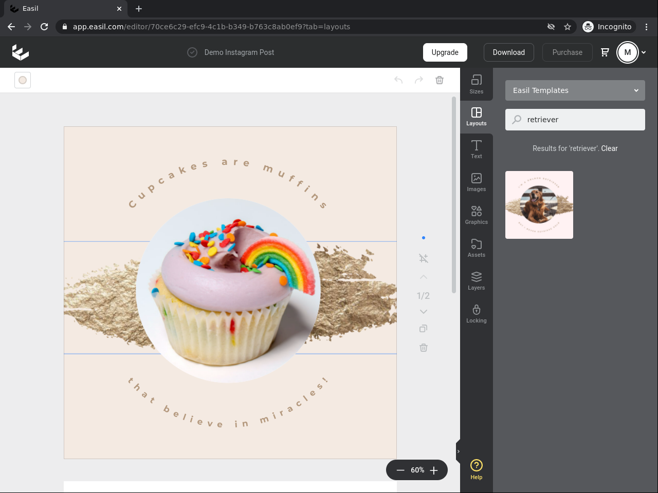Clear the retriever search results
Image resolution: width=658 pixels, height=493 pixels.
pos(610,148)
